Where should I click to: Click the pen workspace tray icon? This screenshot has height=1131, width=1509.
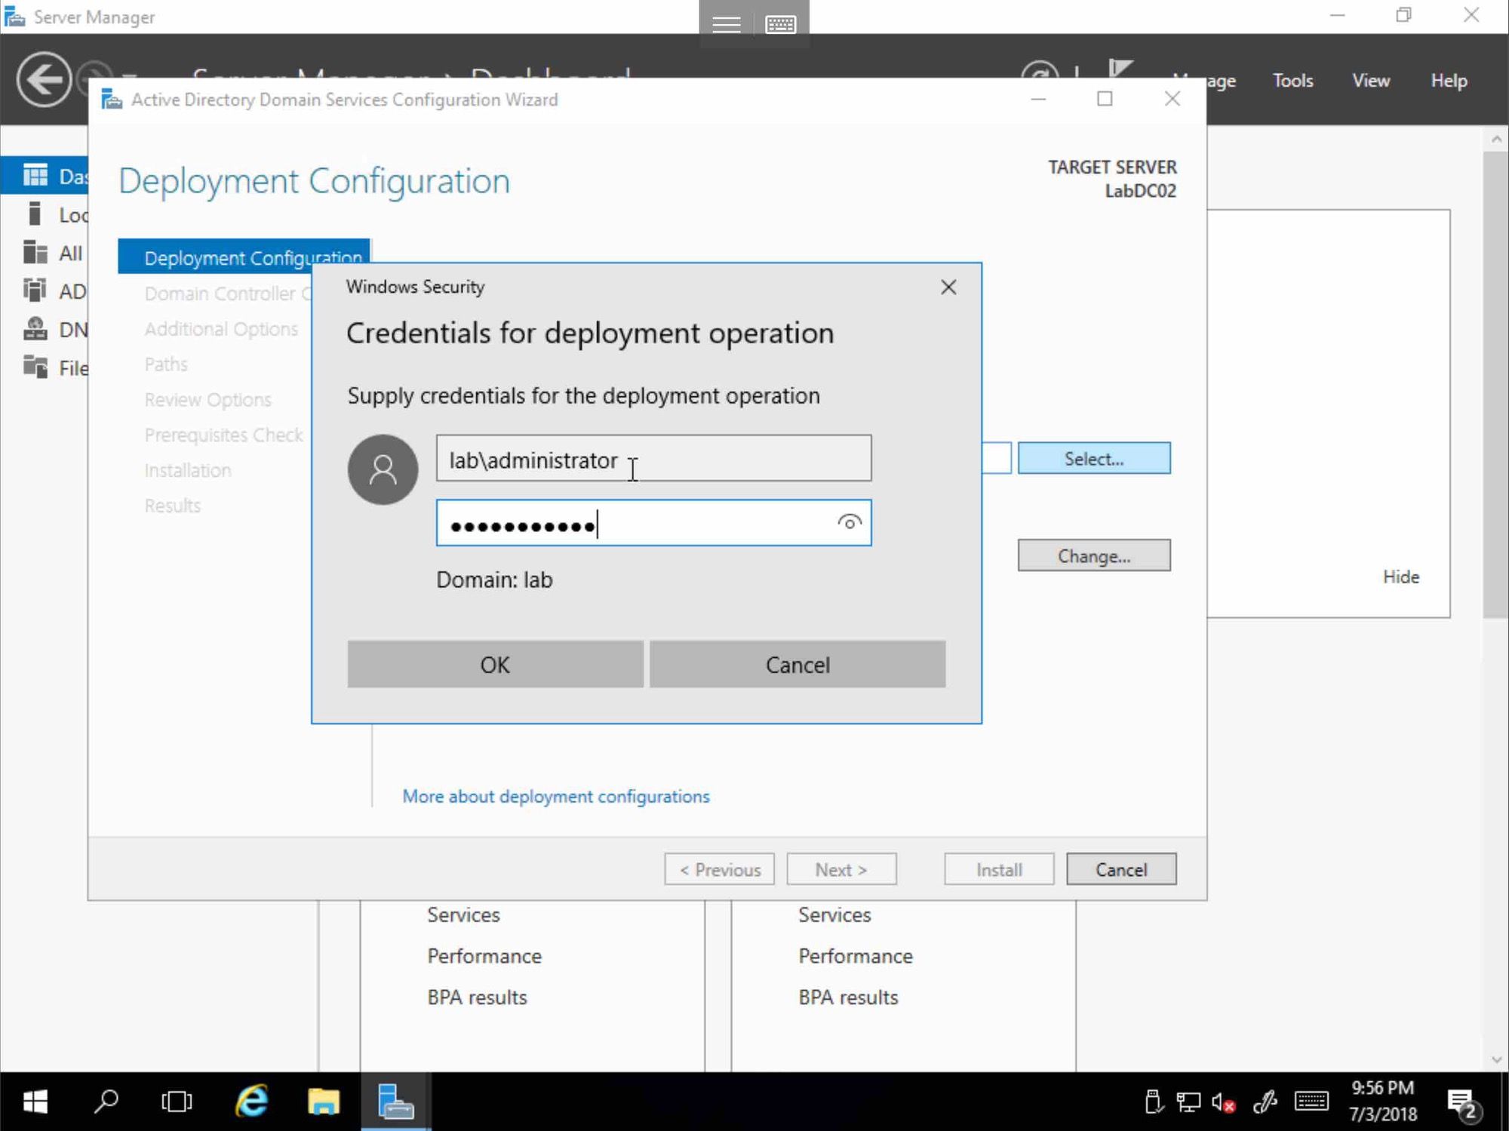click(x=1265, y=1102)
